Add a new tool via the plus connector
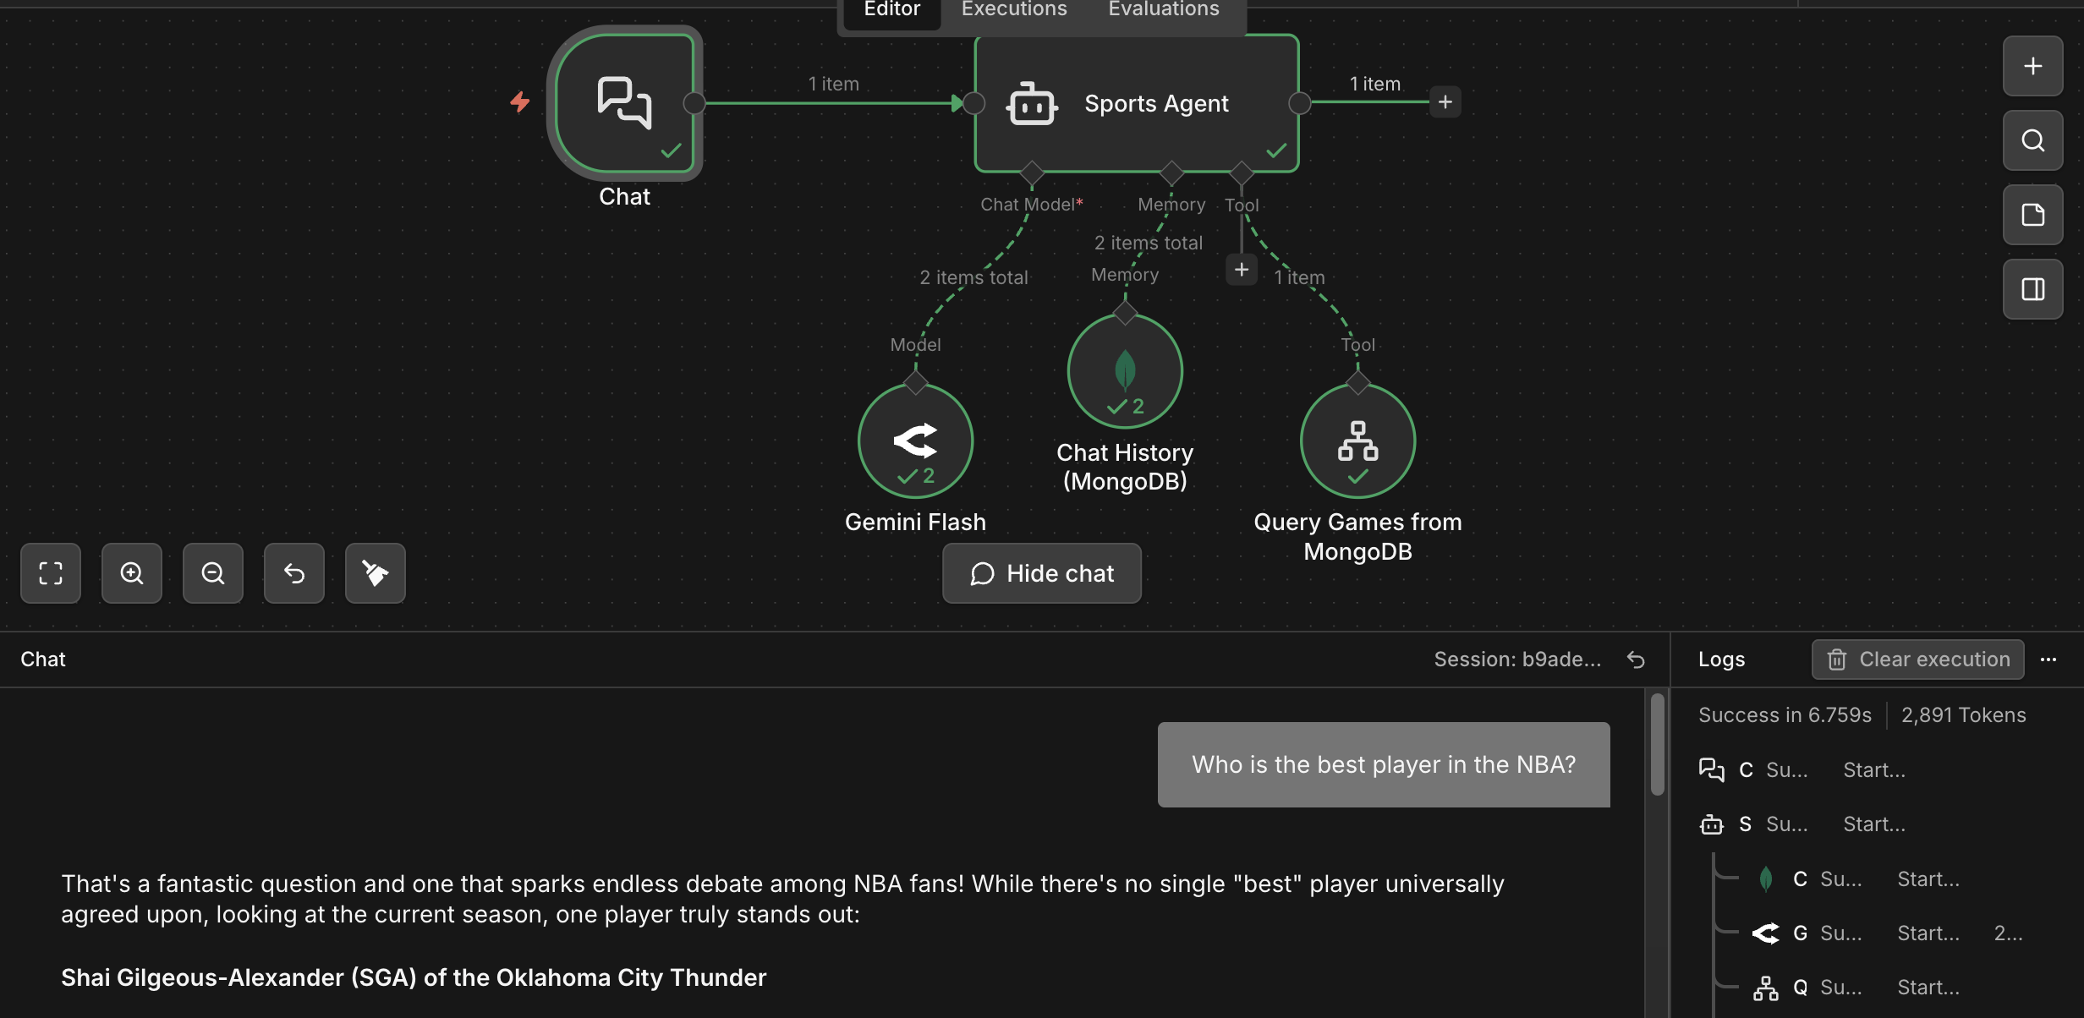This screenshot has width=2084, height=1018. coord(1241,269)
